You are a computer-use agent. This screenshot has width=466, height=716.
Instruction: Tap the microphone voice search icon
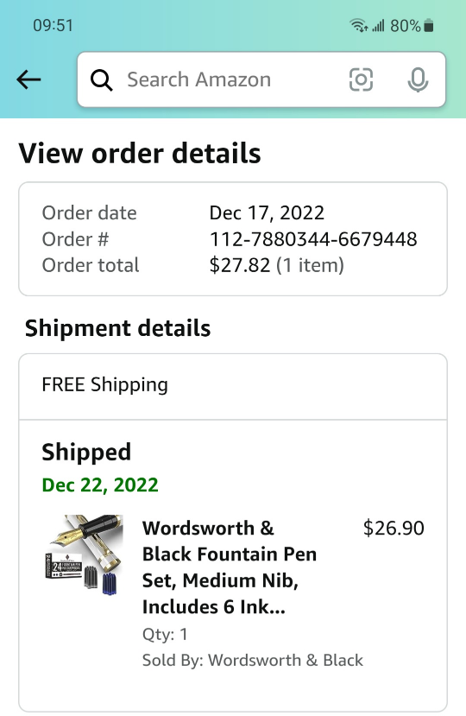[418, 80]
